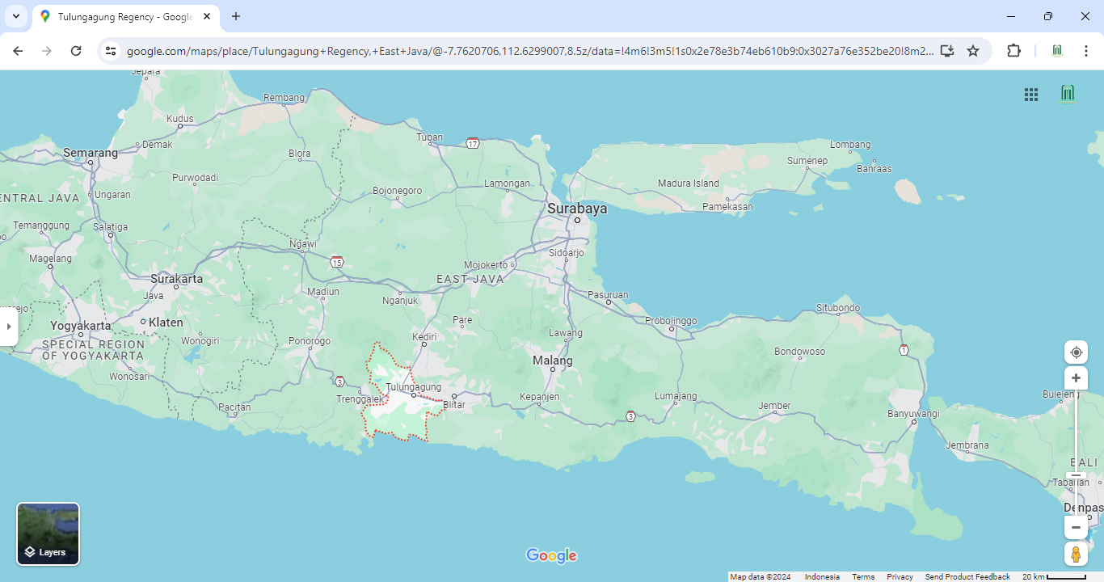Viewport: 1104px width, 582px height.
Task: Open the browser tab search dropdown
Action: tap(15, 16)
